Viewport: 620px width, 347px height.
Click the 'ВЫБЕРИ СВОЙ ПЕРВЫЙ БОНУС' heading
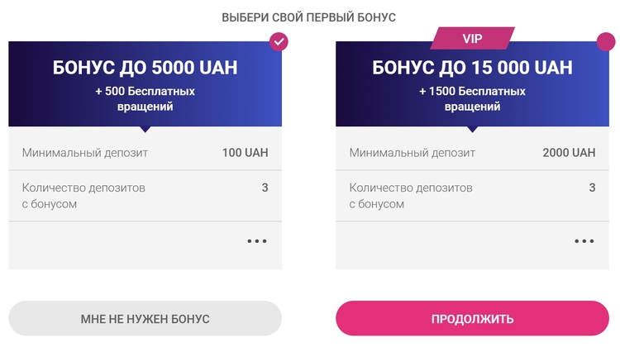pyautogui.click(x=309, y=17)
